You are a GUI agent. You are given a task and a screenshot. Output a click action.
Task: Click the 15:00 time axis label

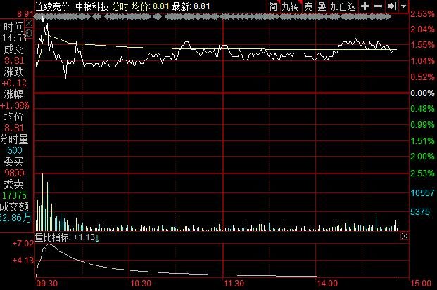point(421,284)
